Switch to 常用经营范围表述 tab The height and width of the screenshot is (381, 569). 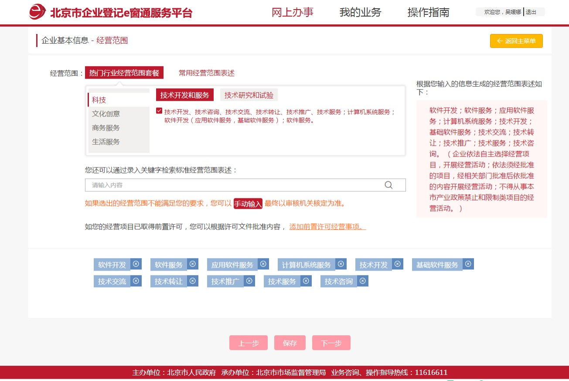tap(206, 73)
